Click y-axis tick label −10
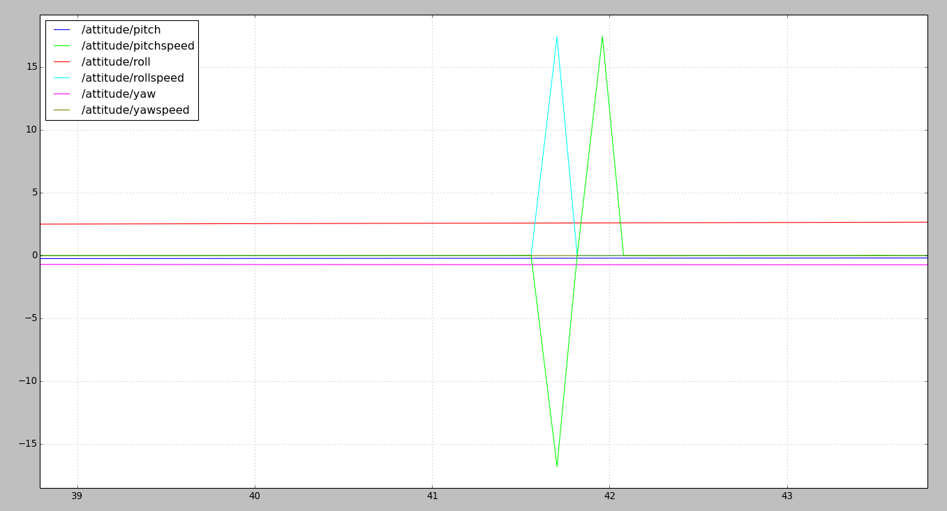The height and width of the screenshot is (511, 947). coord(26,381)
